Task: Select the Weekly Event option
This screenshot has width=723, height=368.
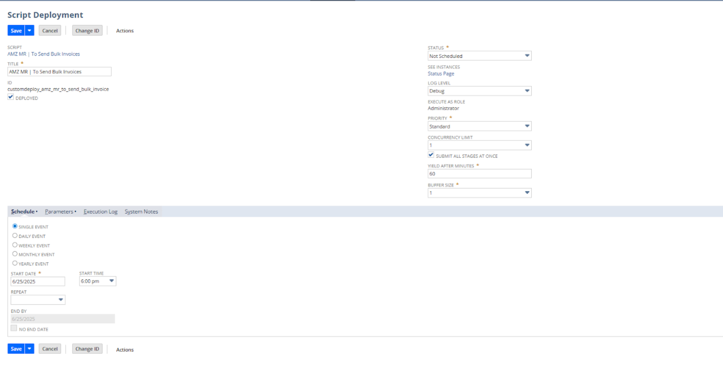Action: pyautogui.click(x=15, y=245)
